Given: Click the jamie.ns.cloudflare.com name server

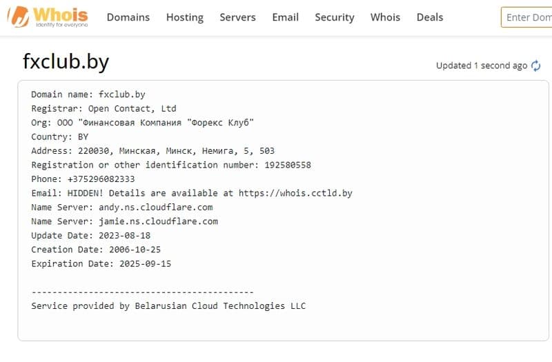Looking at the screenshot, I should pyautogui.click(x=160, y=221).
